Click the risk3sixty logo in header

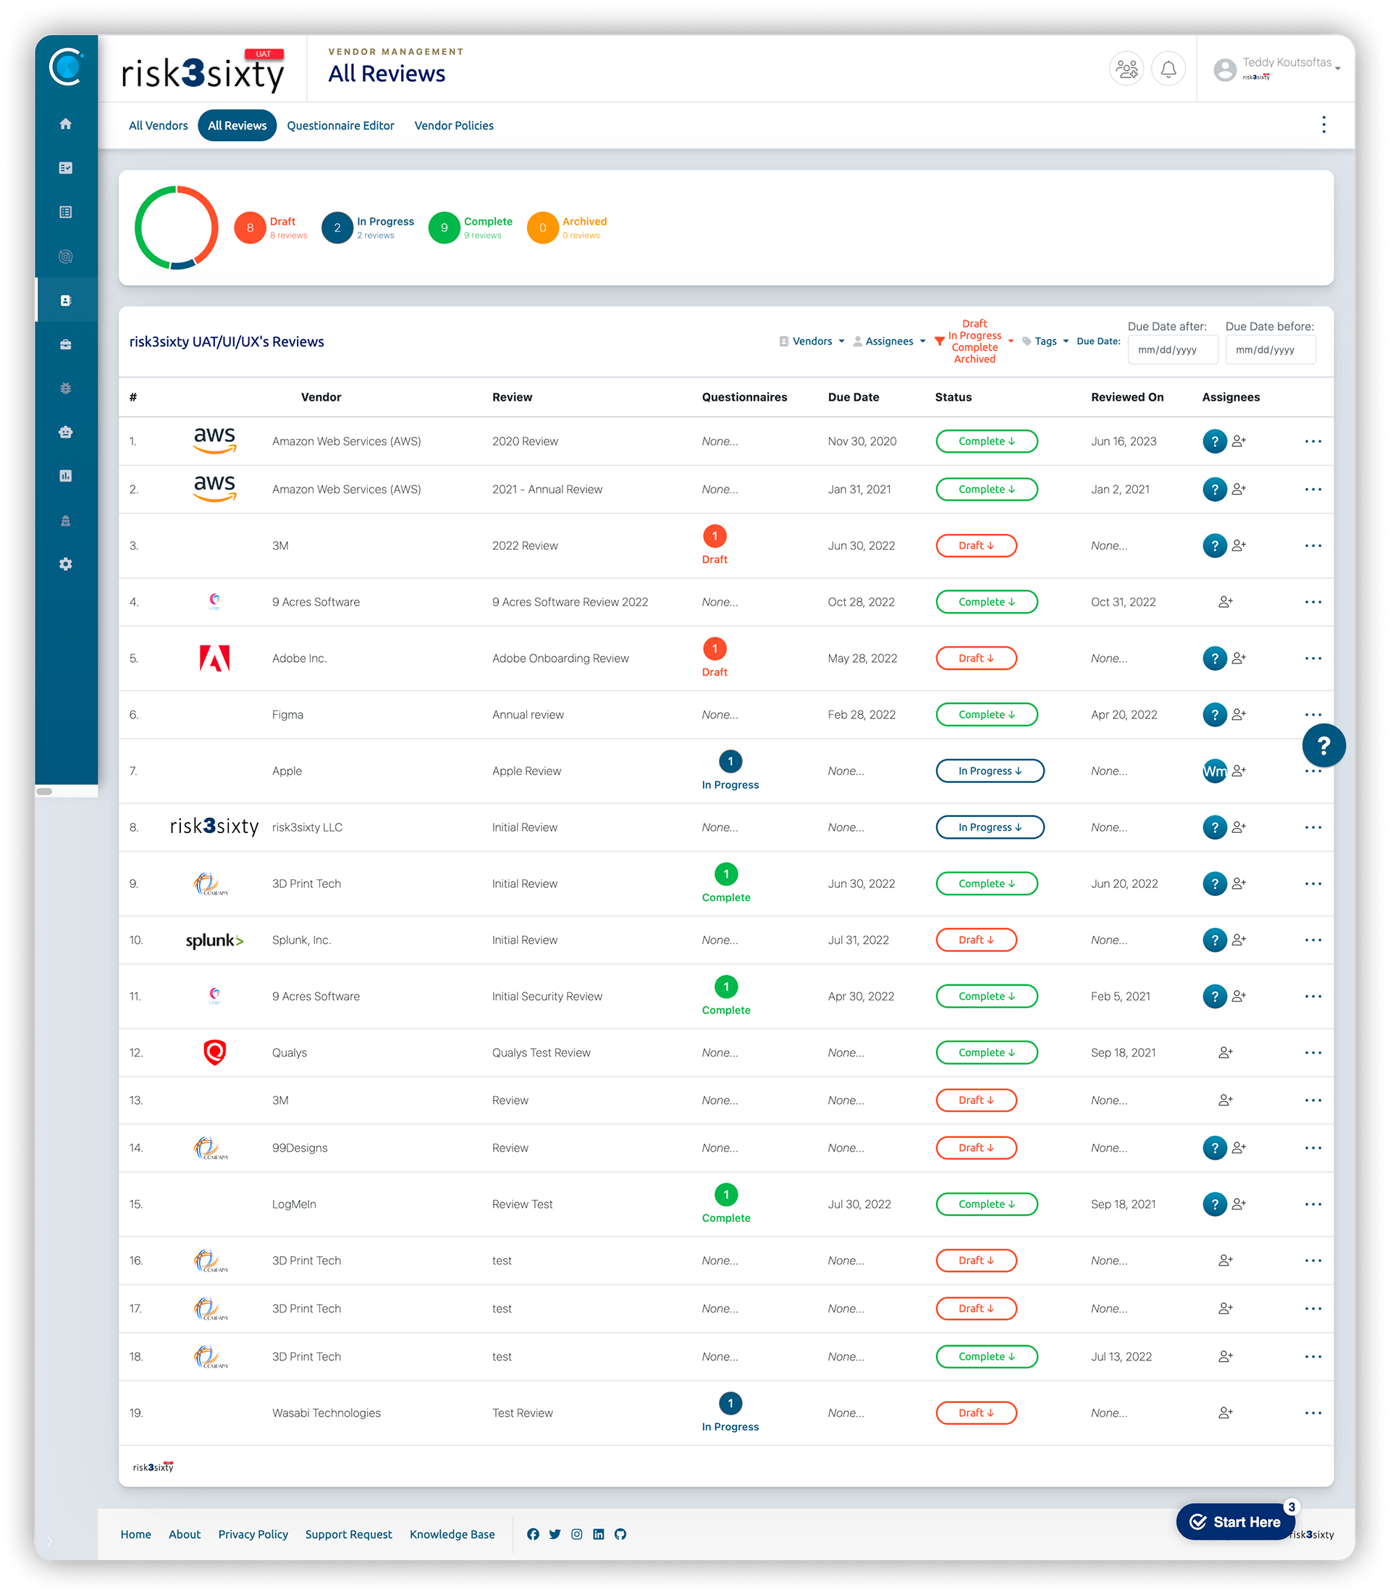203,72
